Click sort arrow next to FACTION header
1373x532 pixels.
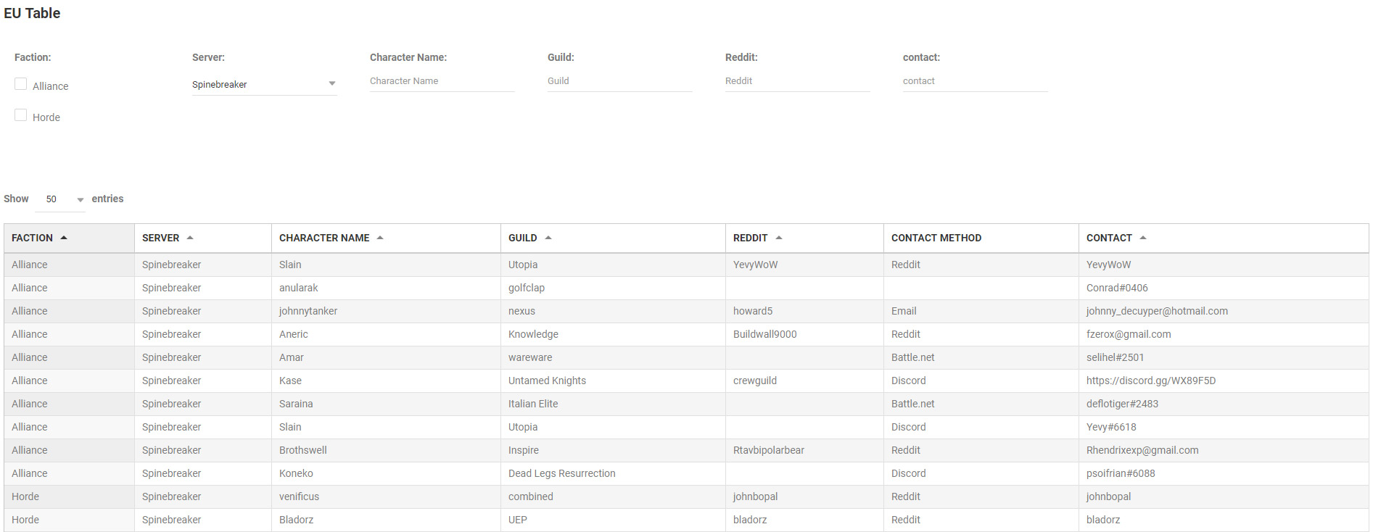64,238
